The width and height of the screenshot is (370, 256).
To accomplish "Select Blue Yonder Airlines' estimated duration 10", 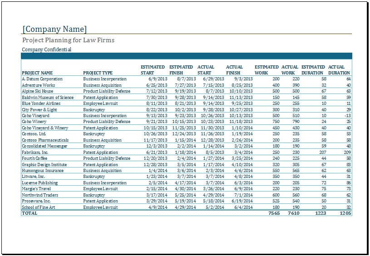I will (x=324, y=103).
